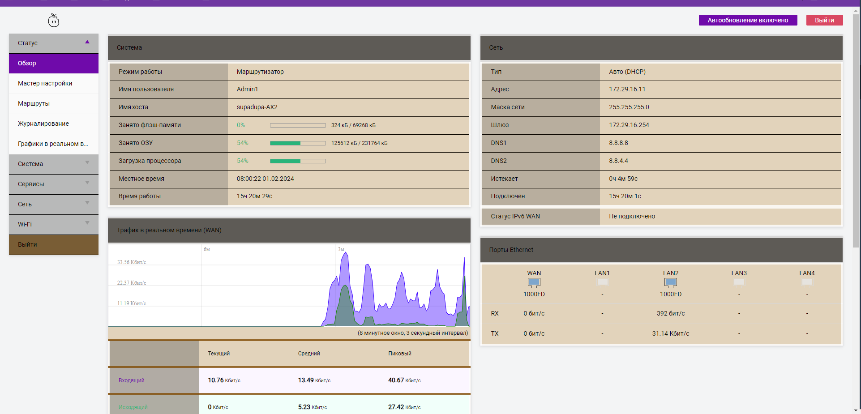Click the LAN1 port icon
The height and width of the screenshot is (414, 861).
pyautogui.click(x=602, y=282)
